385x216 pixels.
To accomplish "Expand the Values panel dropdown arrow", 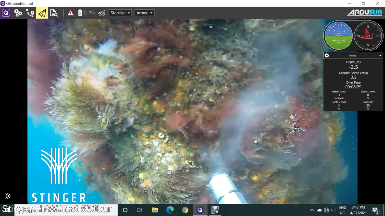I will click(x=380, y=55).
